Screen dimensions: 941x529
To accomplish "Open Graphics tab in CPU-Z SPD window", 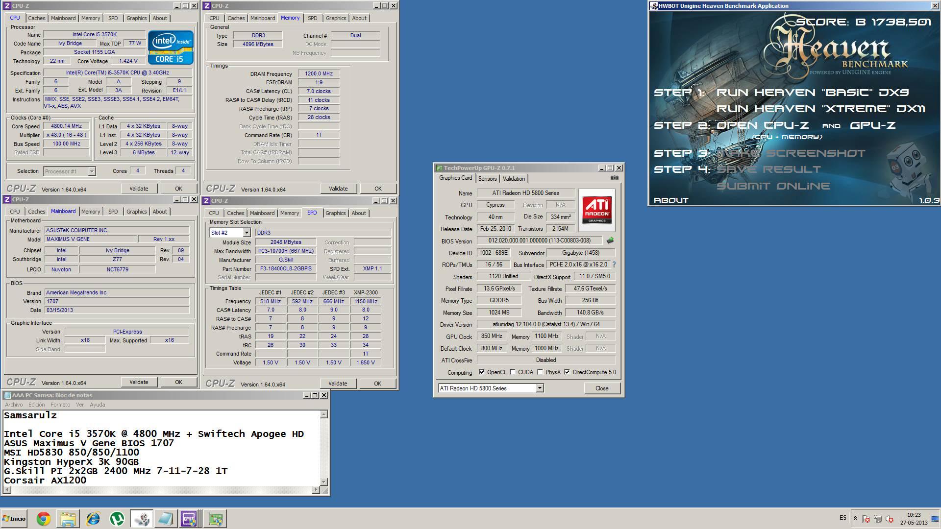I will pyautogui.click(x=336, y=213).
